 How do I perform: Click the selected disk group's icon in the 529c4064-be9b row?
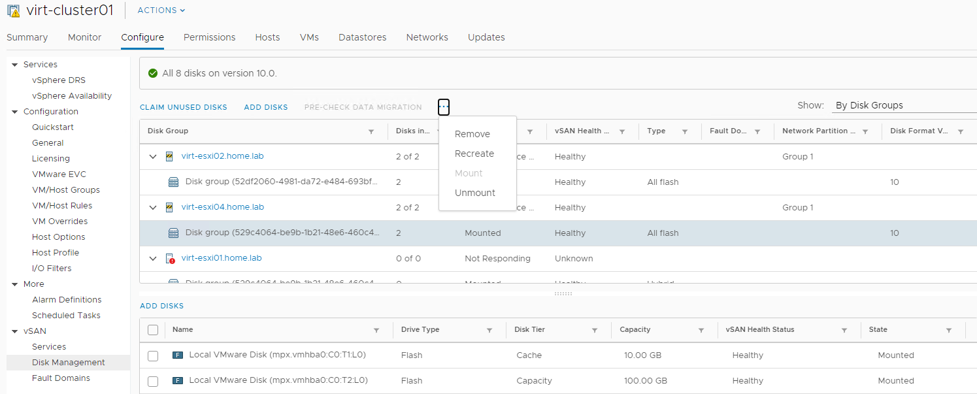(x=174, y=233)
